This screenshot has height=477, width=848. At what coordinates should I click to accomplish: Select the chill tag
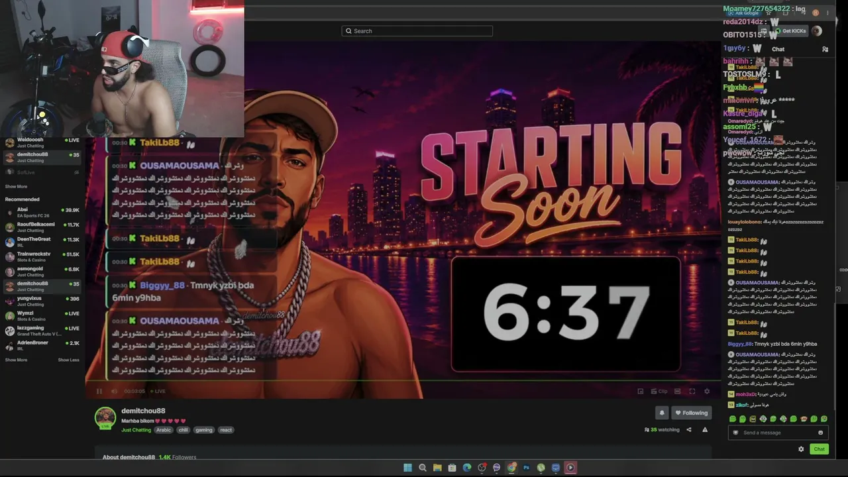(184, 430)
